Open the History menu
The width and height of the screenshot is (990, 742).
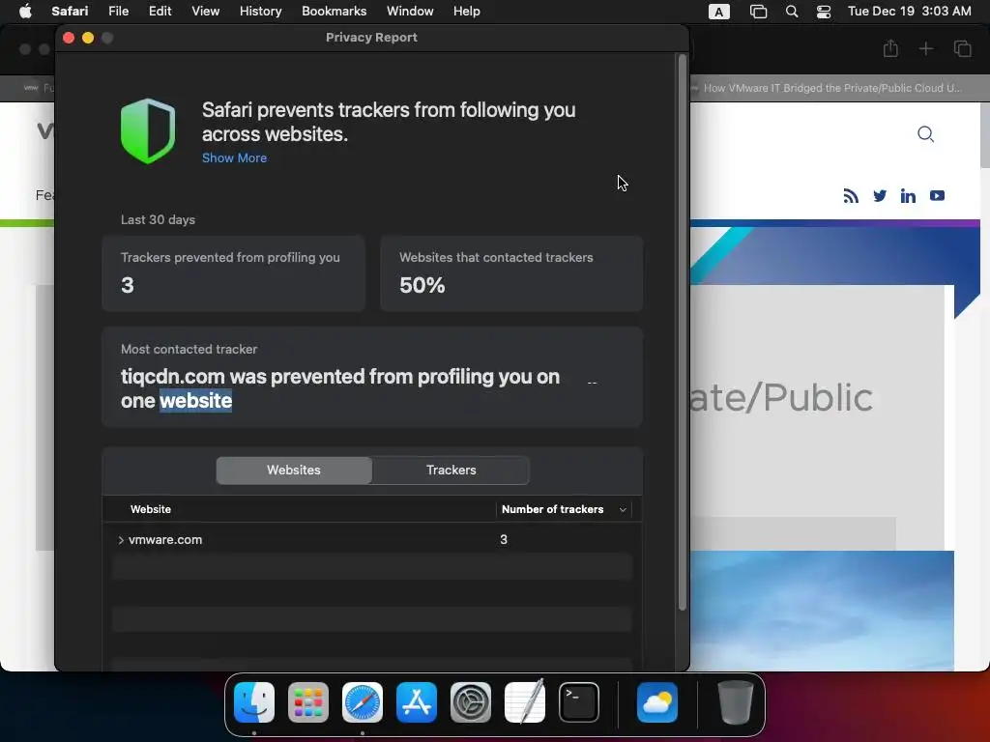click(260, 12)
